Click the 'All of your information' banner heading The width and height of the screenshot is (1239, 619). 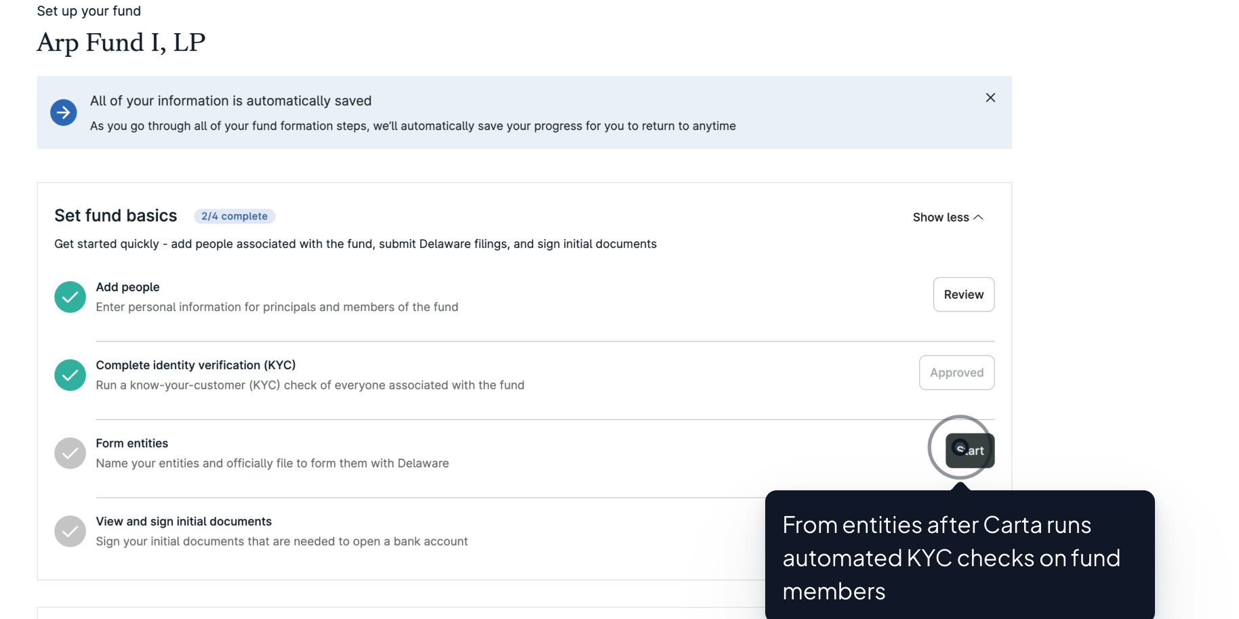[230, 101]
